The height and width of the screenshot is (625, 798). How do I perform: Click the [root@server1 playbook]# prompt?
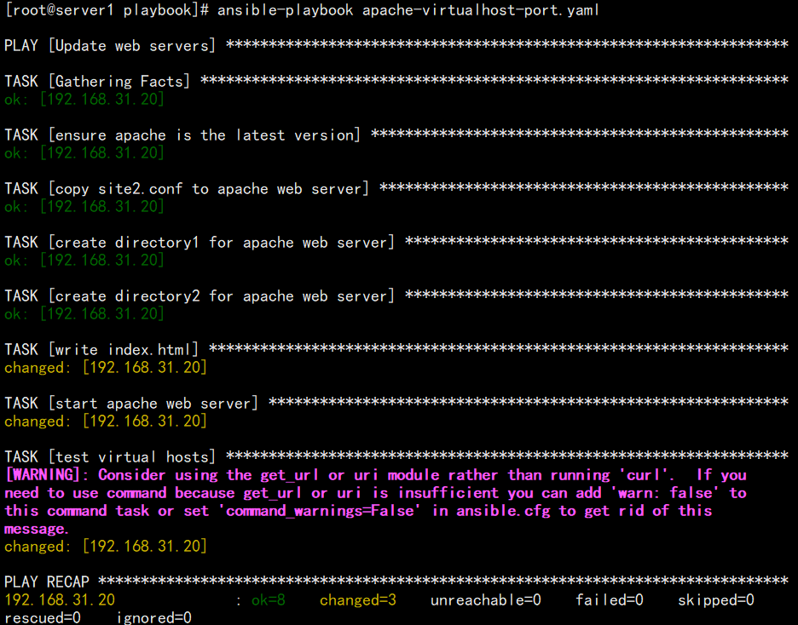coord(107,10)
